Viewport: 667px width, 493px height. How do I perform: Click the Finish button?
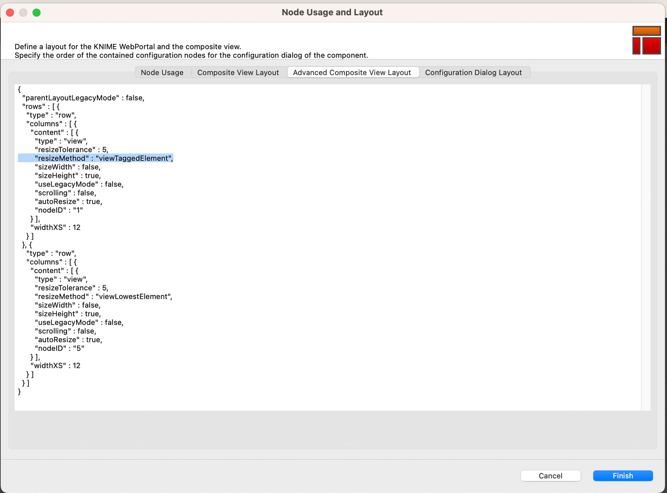point(623,476)
